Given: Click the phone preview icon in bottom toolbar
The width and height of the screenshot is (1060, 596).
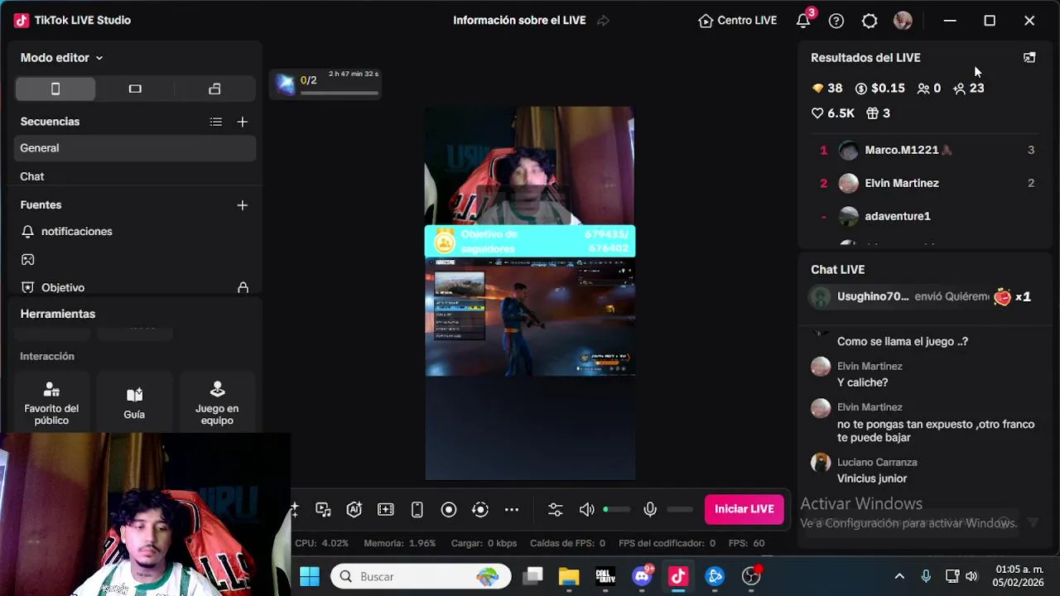Looking at the screenshot, I should (417, 510).
